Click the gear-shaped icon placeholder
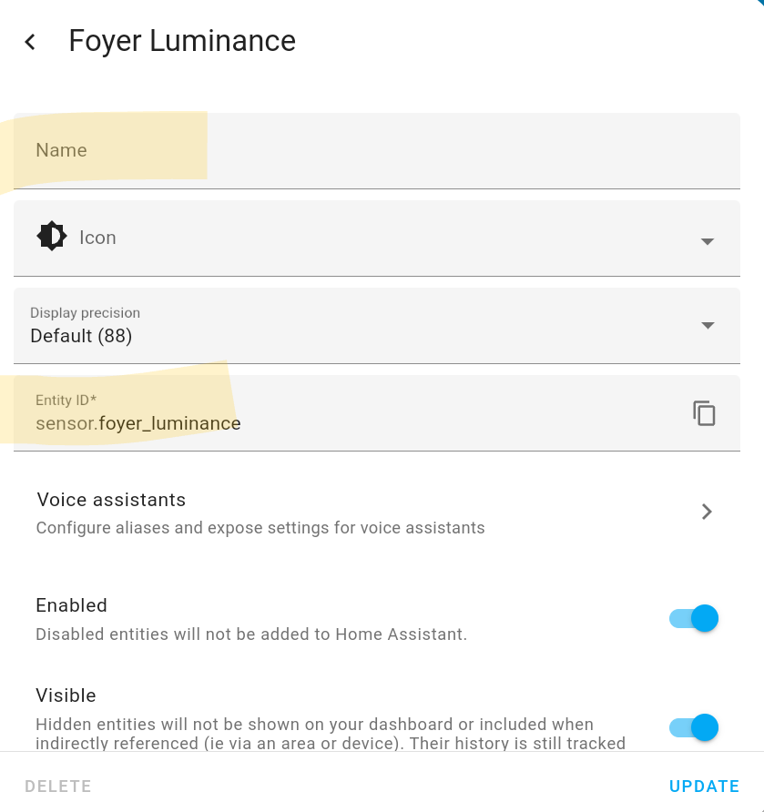This screenshot has width=764, height=812. [51, 237]
